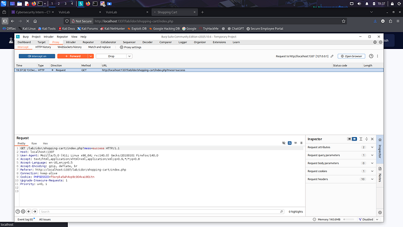The image size is (403, 227).
Task: Switch request view to Hex
Action: click(45, 143)
